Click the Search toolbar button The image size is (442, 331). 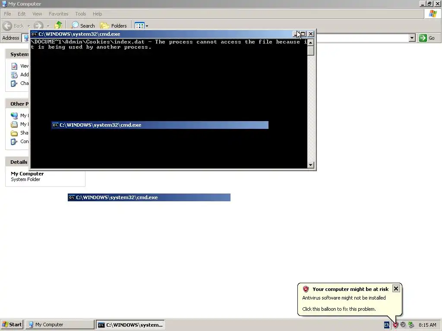pos(83,25)
